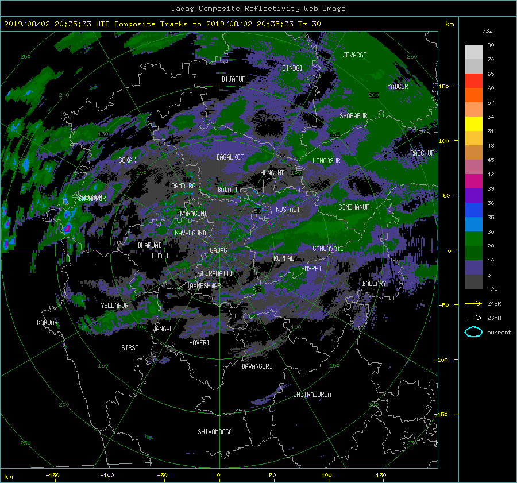The width and height of the screenshot is (517, 483).
Task: Click the HUNGUND city label
Action: pyautogui.click(x=272, y=173)
